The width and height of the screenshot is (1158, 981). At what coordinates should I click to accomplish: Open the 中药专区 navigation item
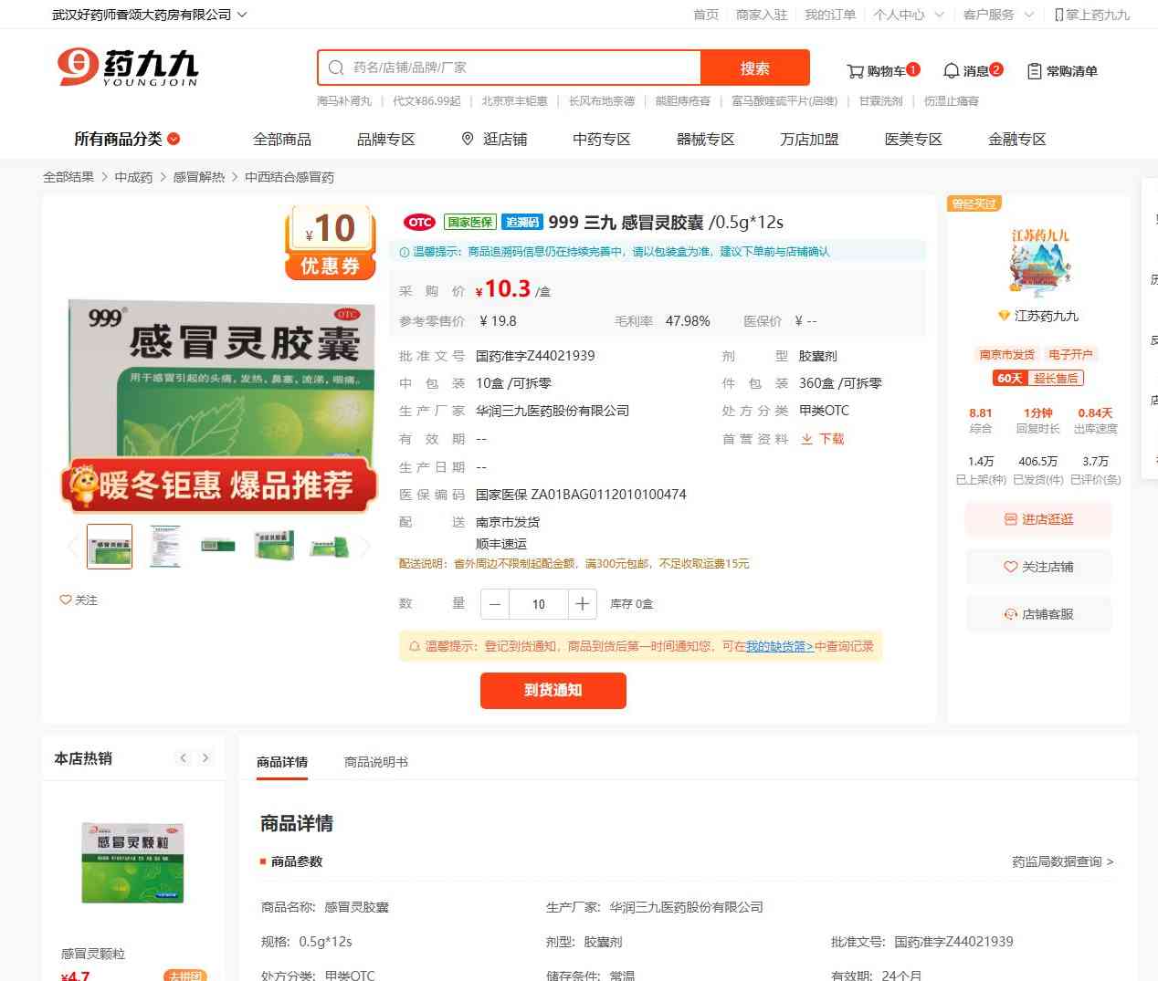(x=601, y=139)
